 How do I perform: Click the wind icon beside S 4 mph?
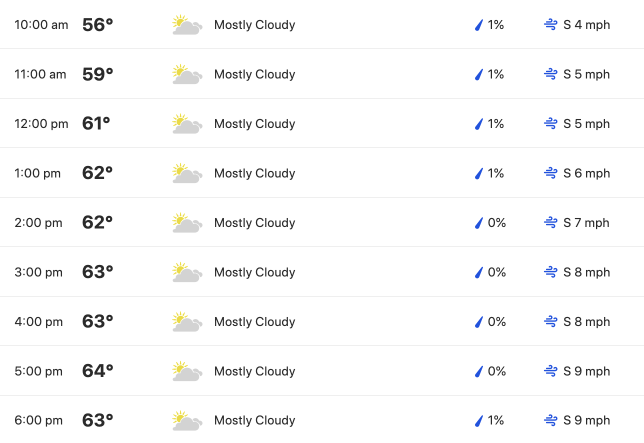click(x=550, y=24)
